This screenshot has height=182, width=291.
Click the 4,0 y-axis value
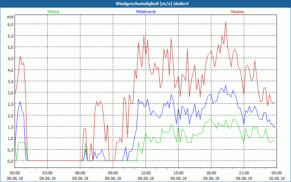tap(11, 70)
